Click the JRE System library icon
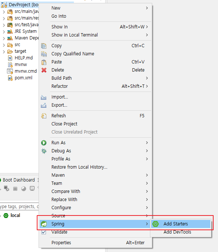 click(x=10, y=31)
